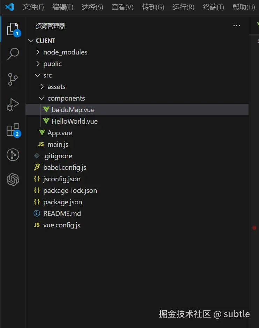Open the Source Control view icon
Image resolution: width=259 pixels, height=328 pixels.
[x=13, y=79]
